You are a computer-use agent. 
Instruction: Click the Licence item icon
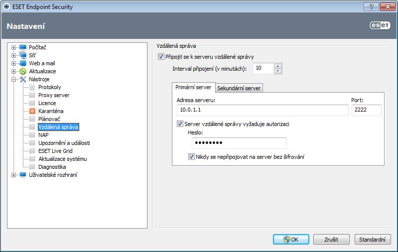[x=32, y=103]
